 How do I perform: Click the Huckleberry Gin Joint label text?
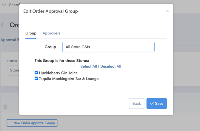click(58, 73)
